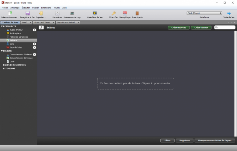Open the search options magnifier dropdown
The height and width of the screenshot is (151, 237).
[217, 27]
